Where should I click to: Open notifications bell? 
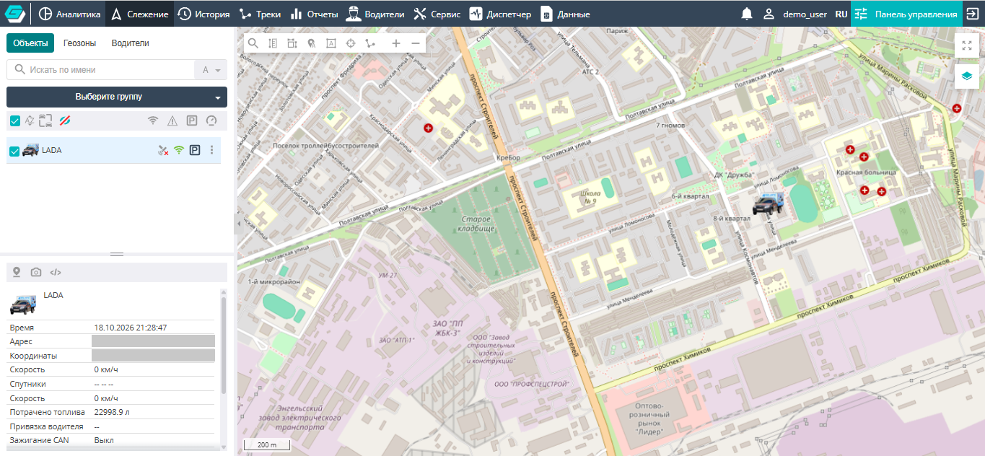pyautogui.click(x=747, y=14)
